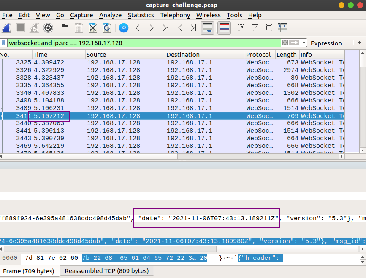Click the Expression… button
Screen dimensions: 366x278
(329, 43)
